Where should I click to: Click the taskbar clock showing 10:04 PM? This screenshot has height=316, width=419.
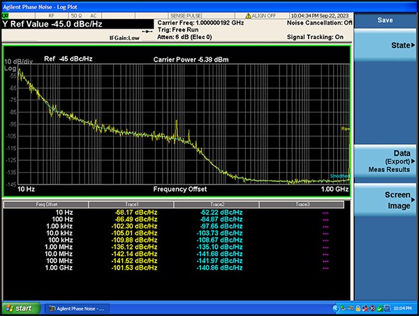402,308
